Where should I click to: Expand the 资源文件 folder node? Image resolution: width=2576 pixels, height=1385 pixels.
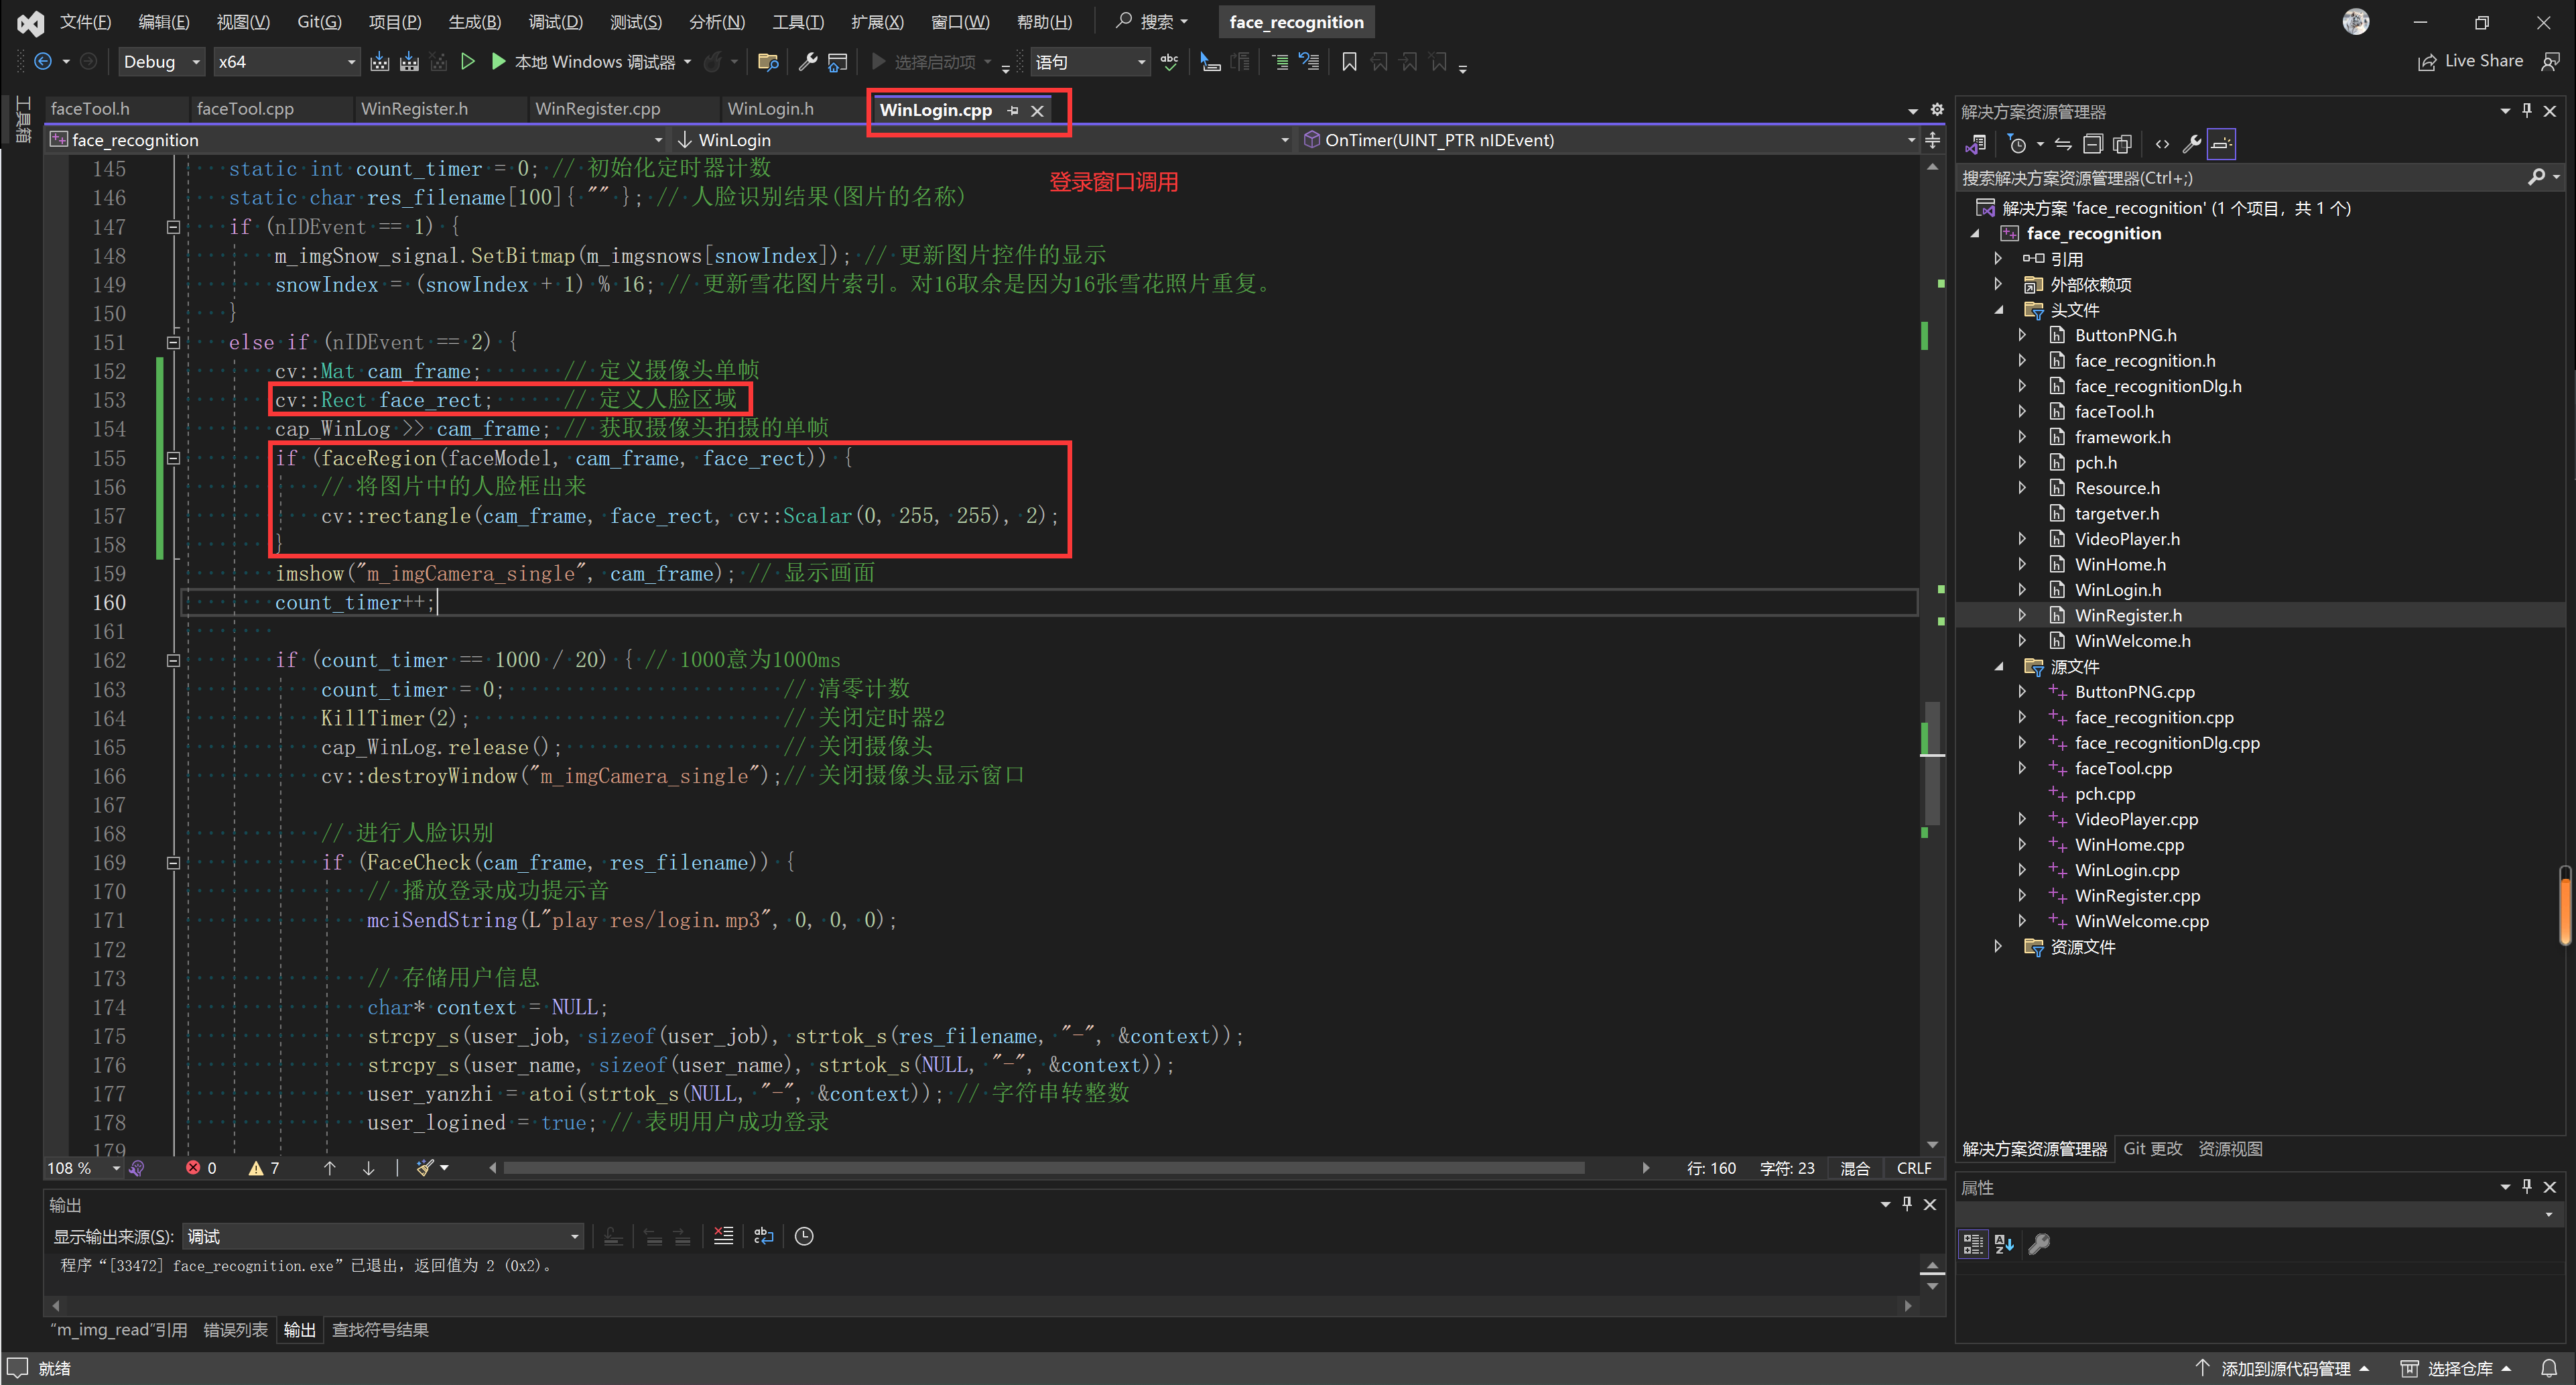click(1997, 947)
